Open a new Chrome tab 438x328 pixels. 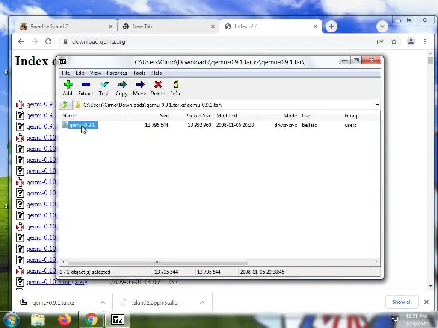tap(331, 26)
